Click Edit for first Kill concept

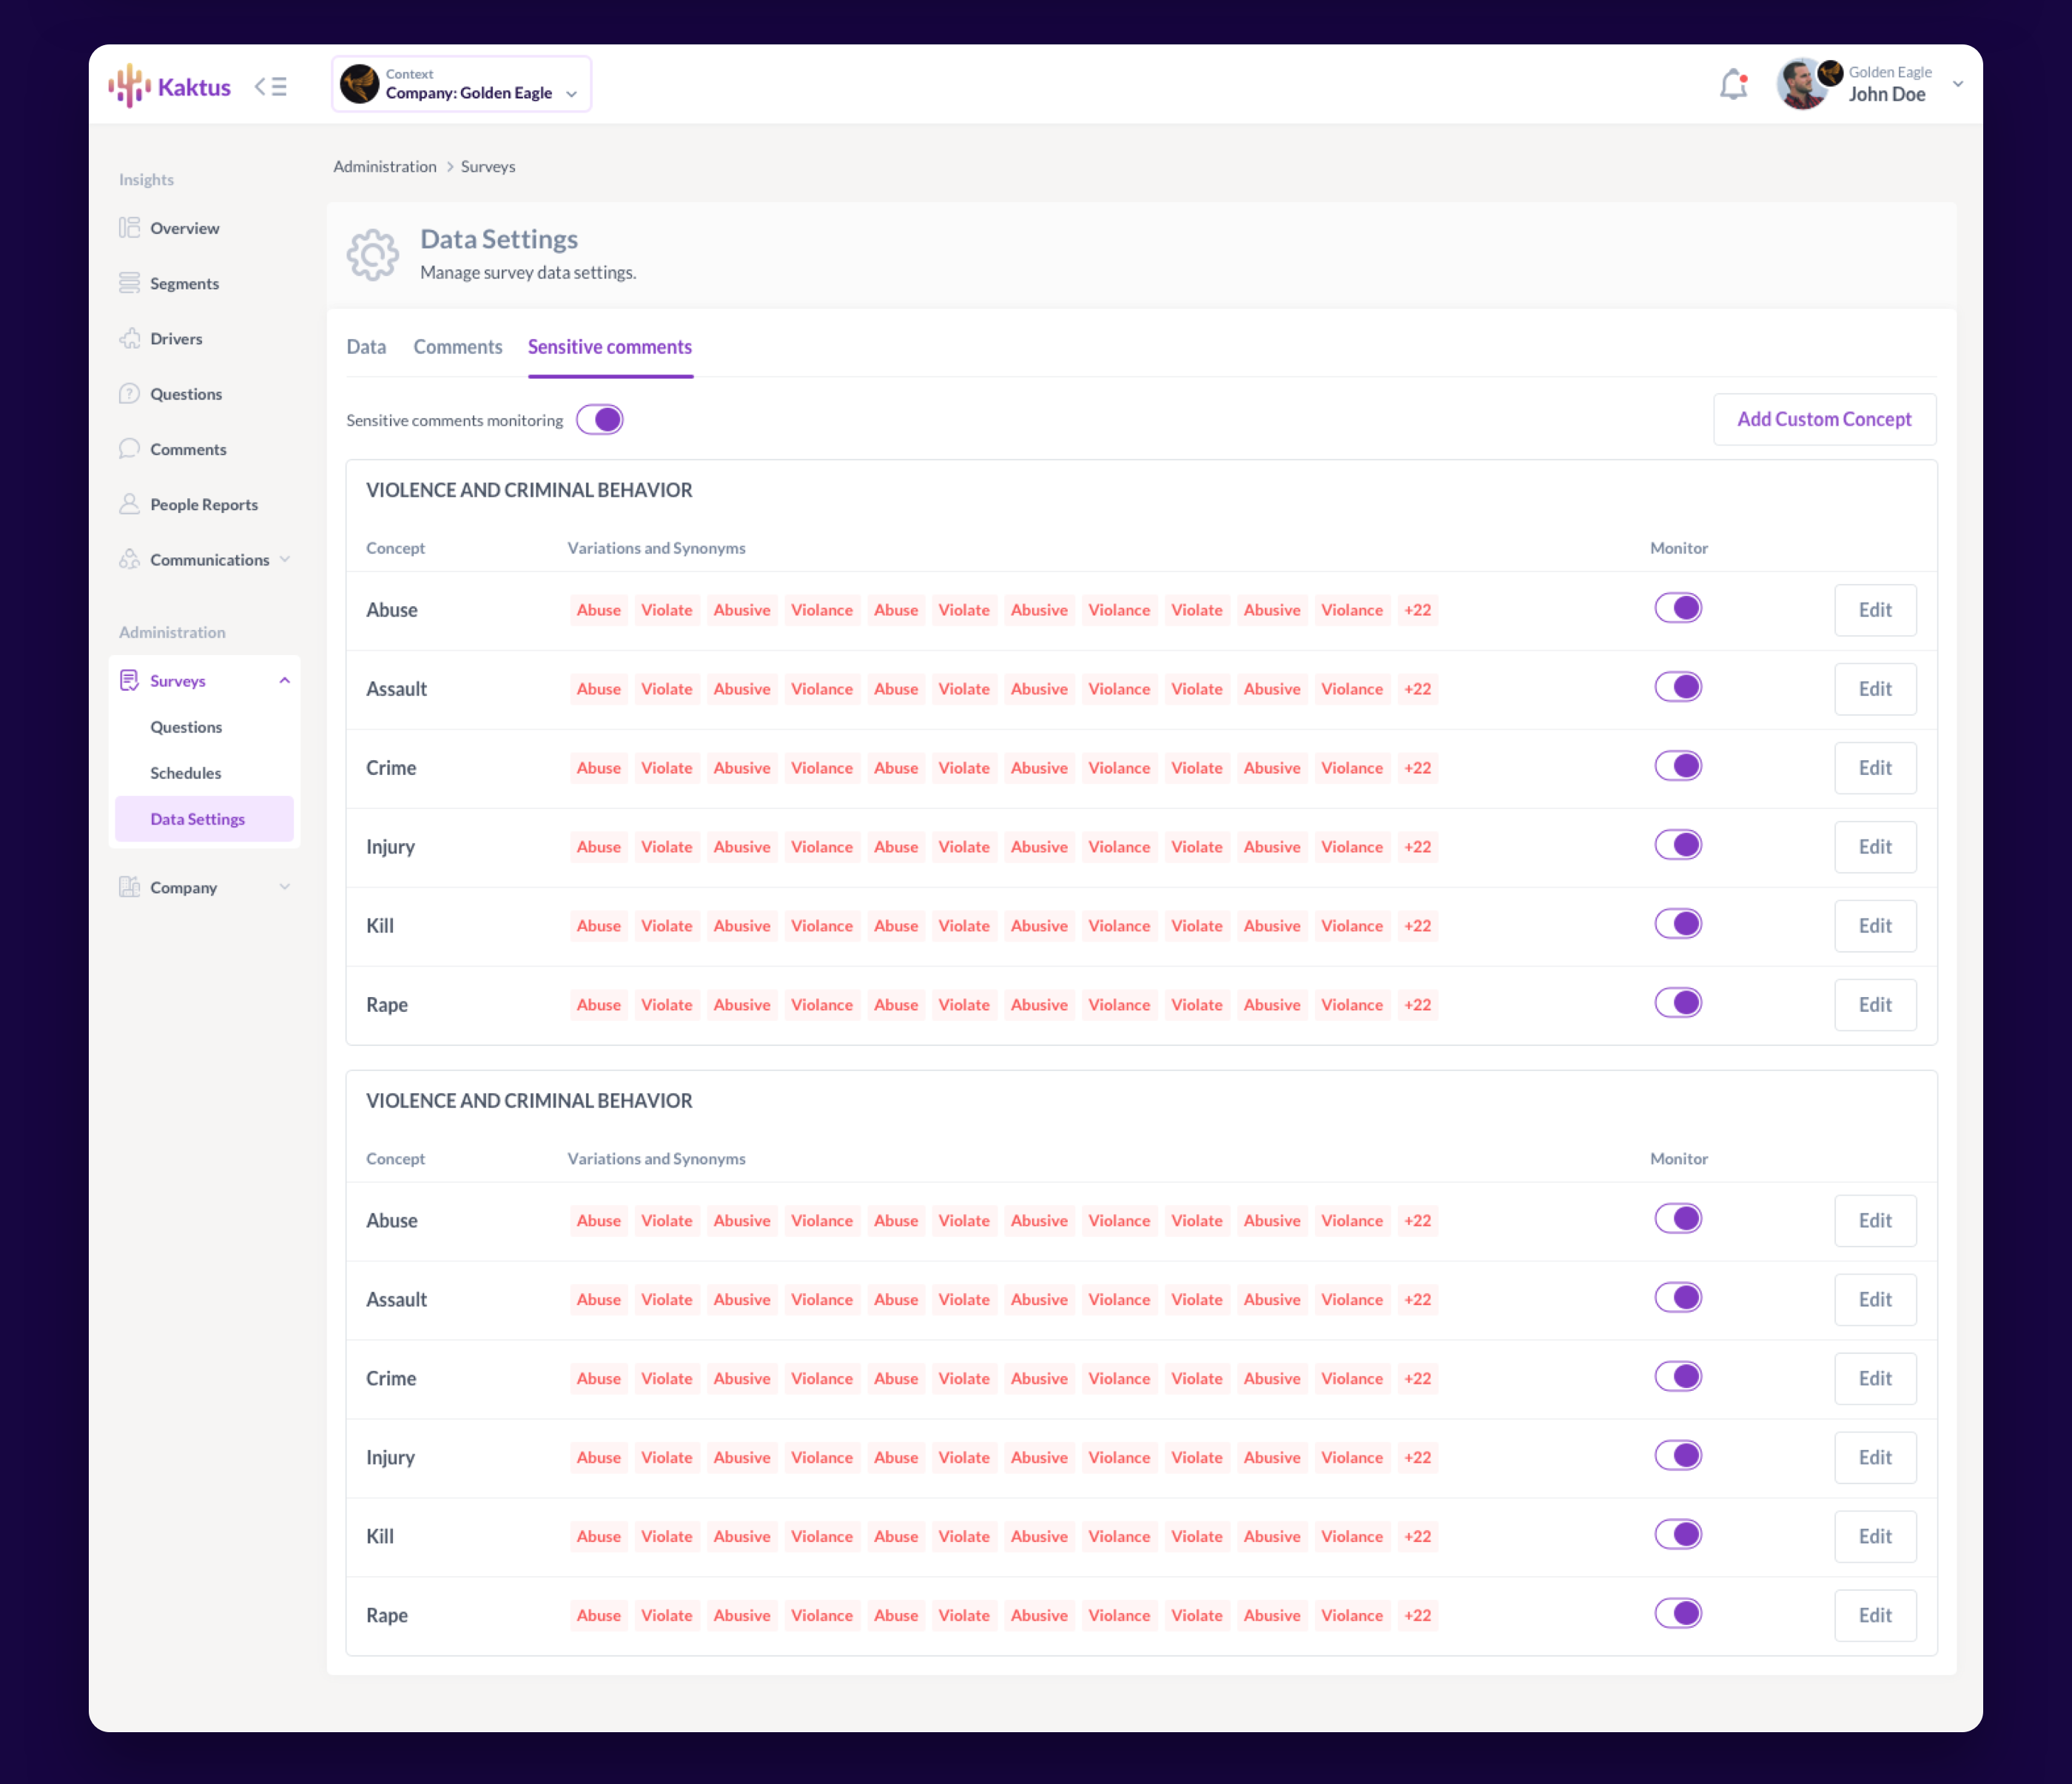coord(1874,925)
